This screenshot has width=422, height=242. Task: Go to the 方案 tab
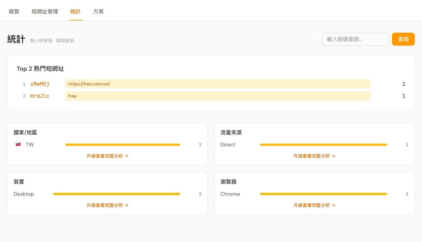click(98, 12)
